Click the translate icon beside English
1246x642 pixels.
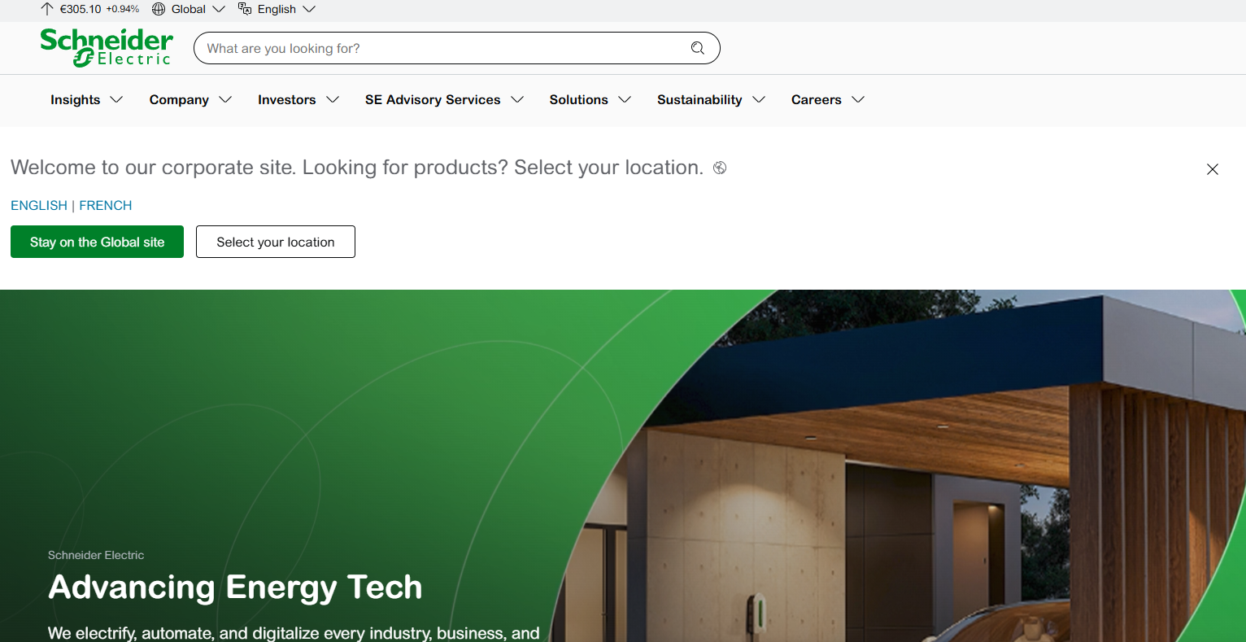(245, 9)
